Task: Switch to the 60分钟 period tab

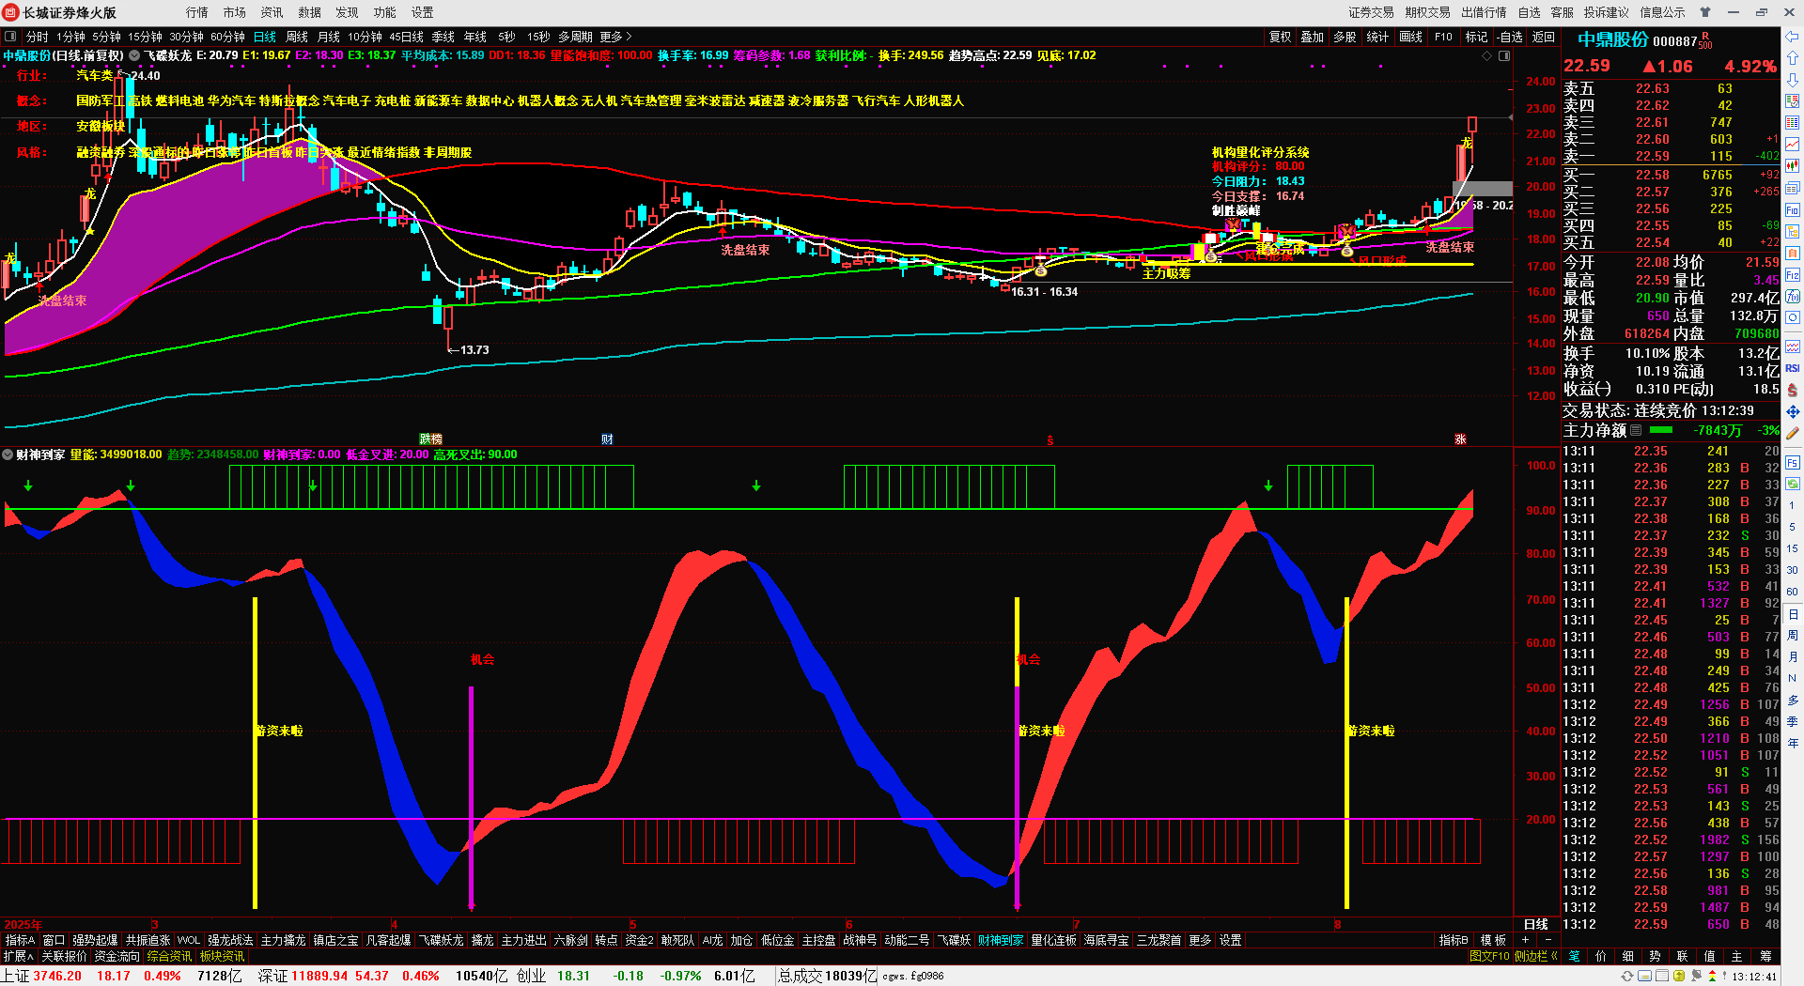Action: [x=227, y=37]
